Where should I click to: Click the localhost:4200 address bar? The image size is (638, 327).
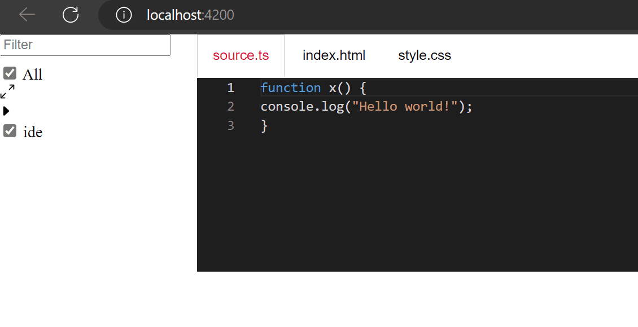189,15
